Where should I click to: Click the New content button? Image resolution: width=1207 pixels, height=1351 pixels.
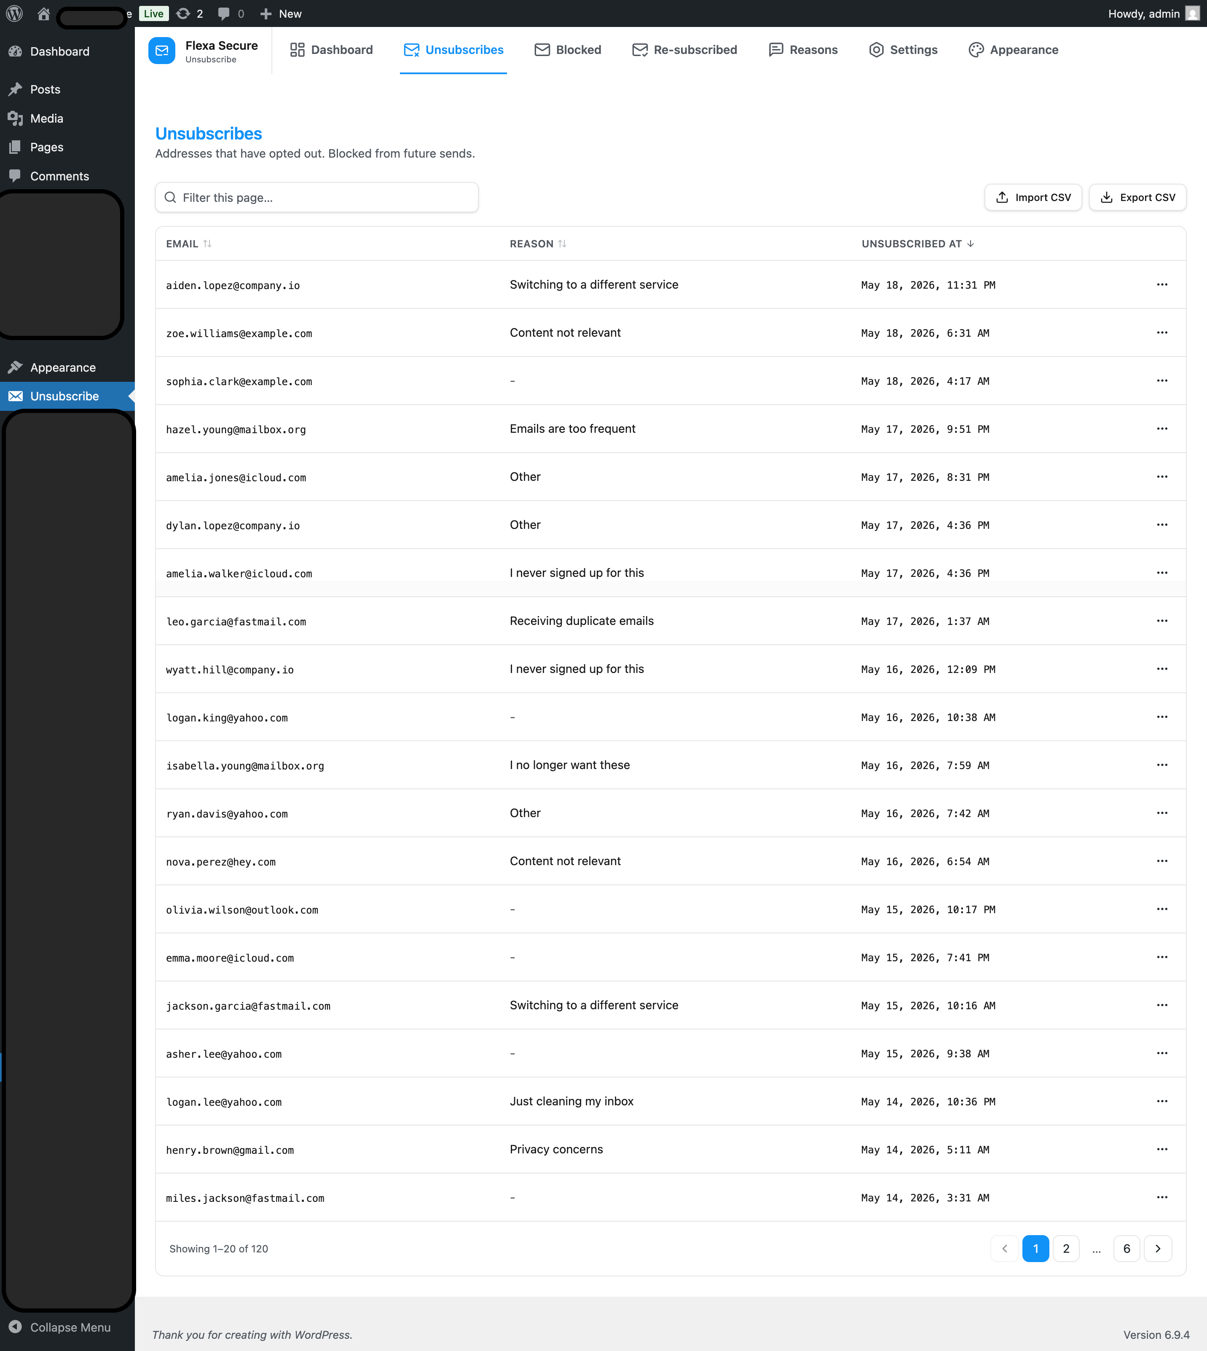point(281,13)
